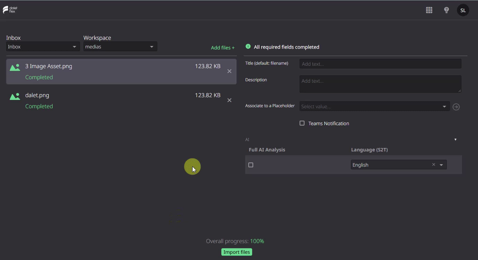This screenshot has width=478, height=260.
Task: Open the help question mark icon
Action: pos(446,10)
